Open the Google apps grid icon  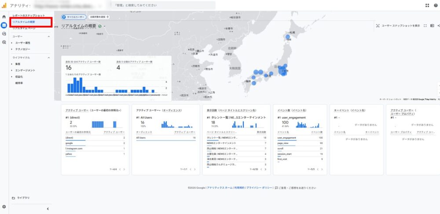(427, 5)
